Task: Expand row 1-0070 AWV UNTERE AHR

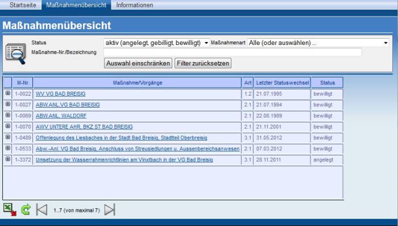Action: [x=8, y=126]
